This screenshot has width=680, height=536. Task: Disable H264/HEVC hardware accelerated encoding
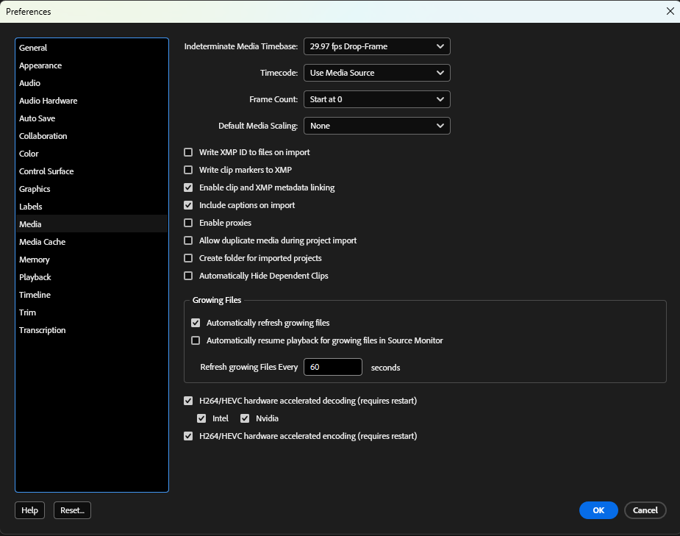tap(188, 436)
